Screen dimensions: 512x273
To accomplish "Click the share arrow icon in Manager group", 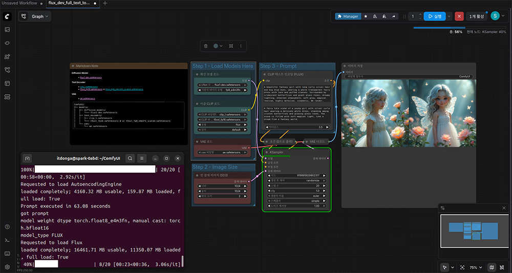I will 393,16.
